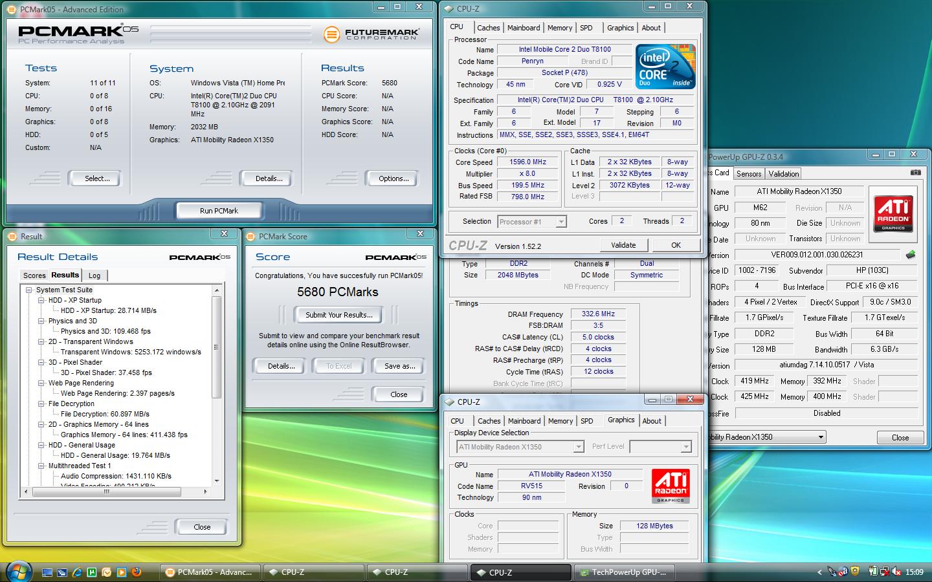Open the Validation tab in GPU-Z
932x582 pixels.
[784, 174]
